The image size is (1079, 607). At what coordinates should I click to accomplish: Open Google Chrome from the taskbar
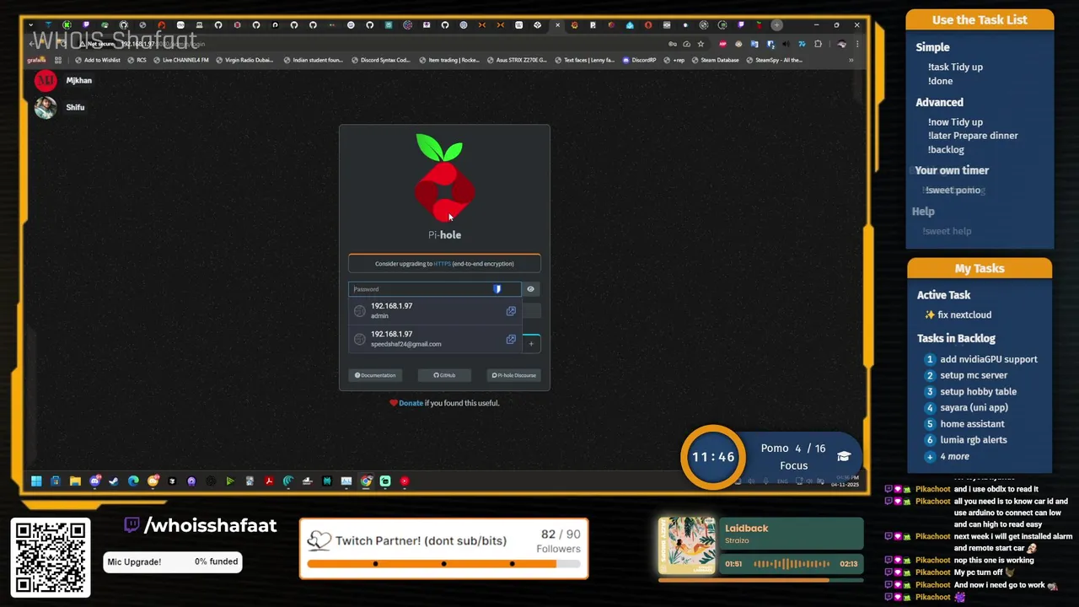[366, 481]
